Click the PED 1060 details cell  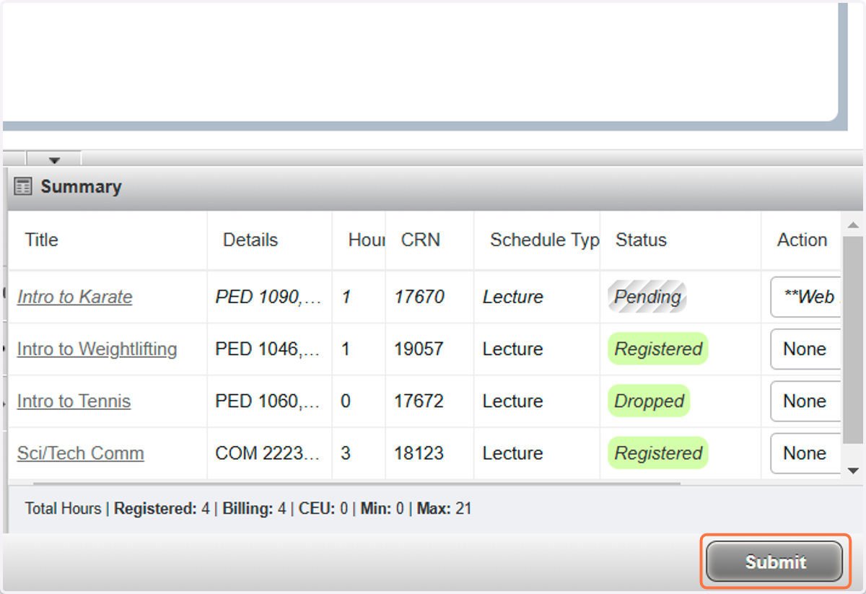[268, 401]
